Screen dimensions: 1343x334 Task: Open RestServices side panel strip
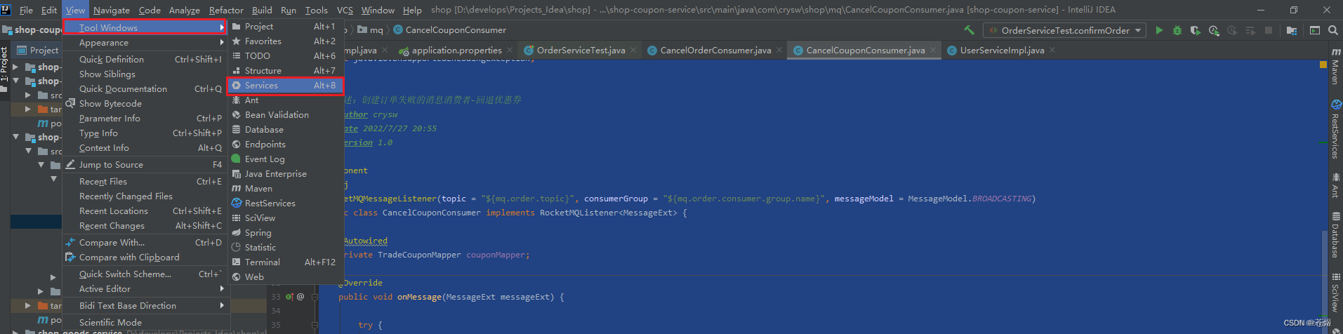pyautogui.click(x=1335, y=130)
